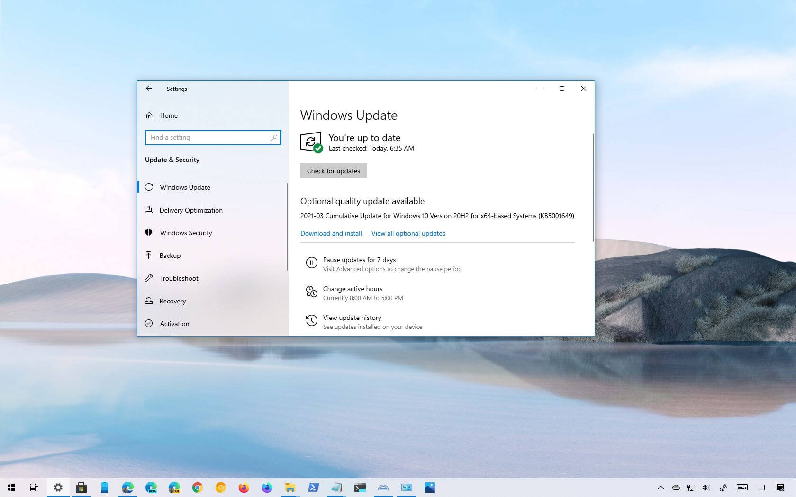Select Windows Update in the sidebar
Screen dimensions: 796x497
coord(185,187)
